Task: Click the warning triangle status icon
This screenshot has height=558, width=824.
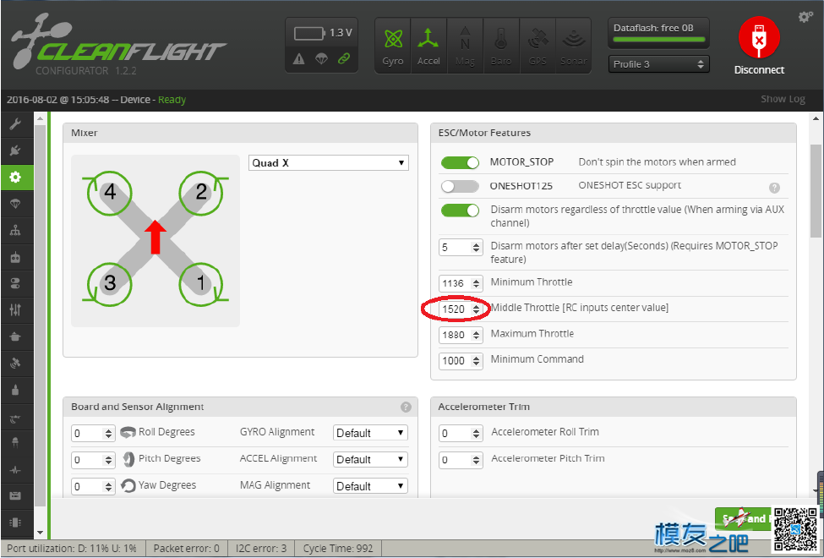Action: click(x=299, y=59)
